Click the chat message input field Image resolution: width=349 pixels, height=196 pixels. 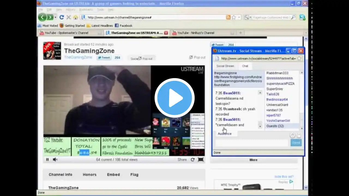pos(252,143)
